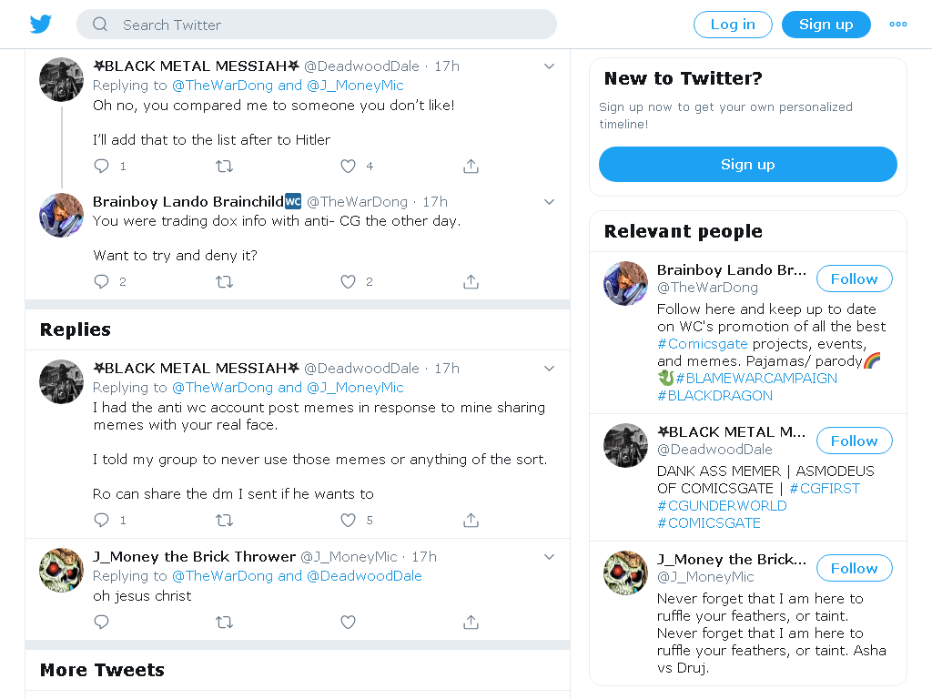This screenshot has height=699, width=932.
Task: Focus the Search Twitter field
Action: (316, 25)
